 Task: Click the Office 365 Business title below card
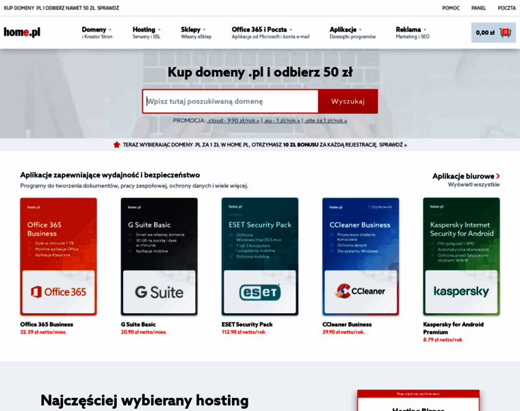tap(47, 325)
